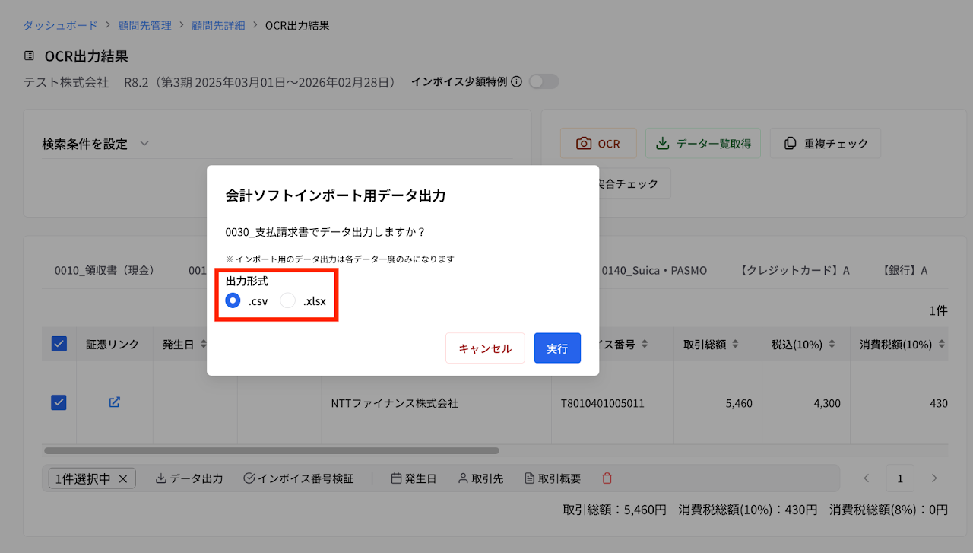
Task: Open the 【銀行】A tab
Action: click(x=905, y=270)
